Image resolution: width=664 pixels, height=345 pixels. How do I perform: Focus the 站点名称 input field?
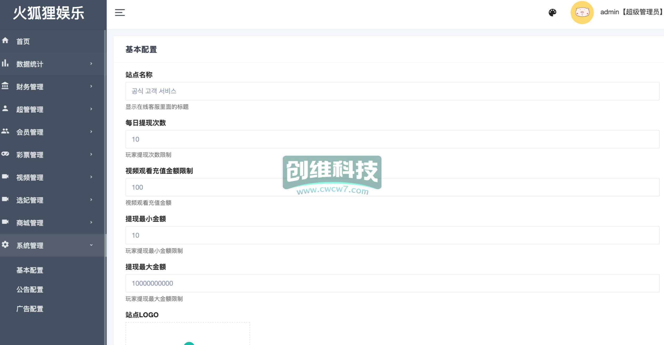click(x=392, y=91)
